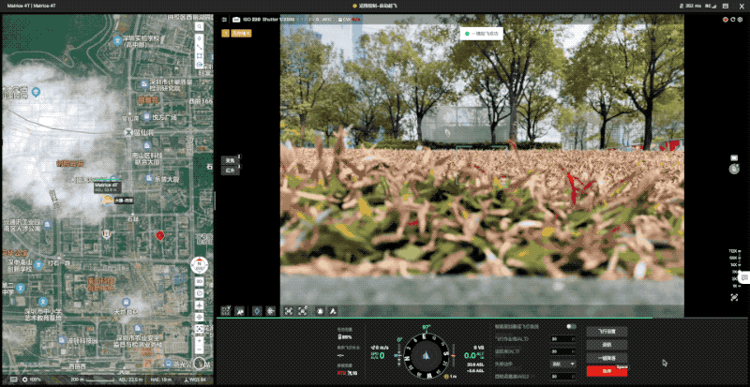The image size is (750, 387).
Task: Click the first ALT input showing 30
Action: pos(562,339)
